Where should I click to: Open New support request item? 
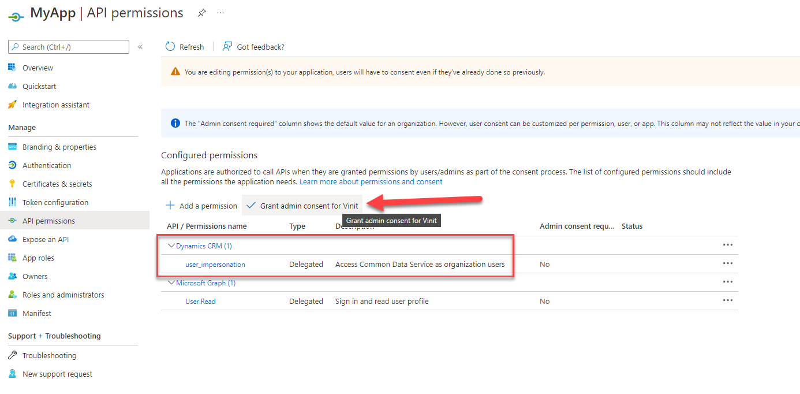(x=57, y=374)
